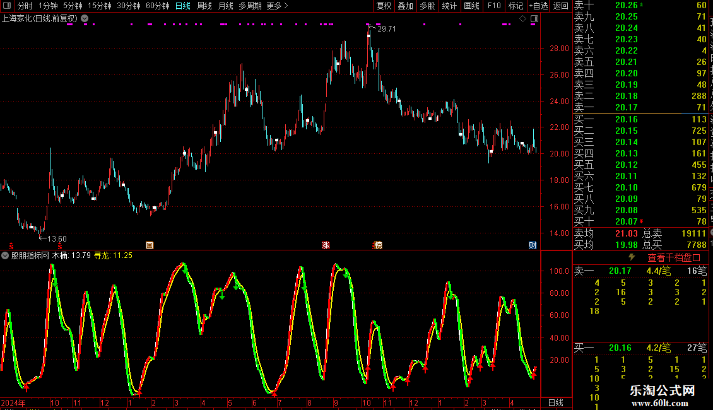Viewport: 713px width, 410px height.
Task: Click the 买均 19.98 value
Action: pyautogui.click(x=626, y=245)
